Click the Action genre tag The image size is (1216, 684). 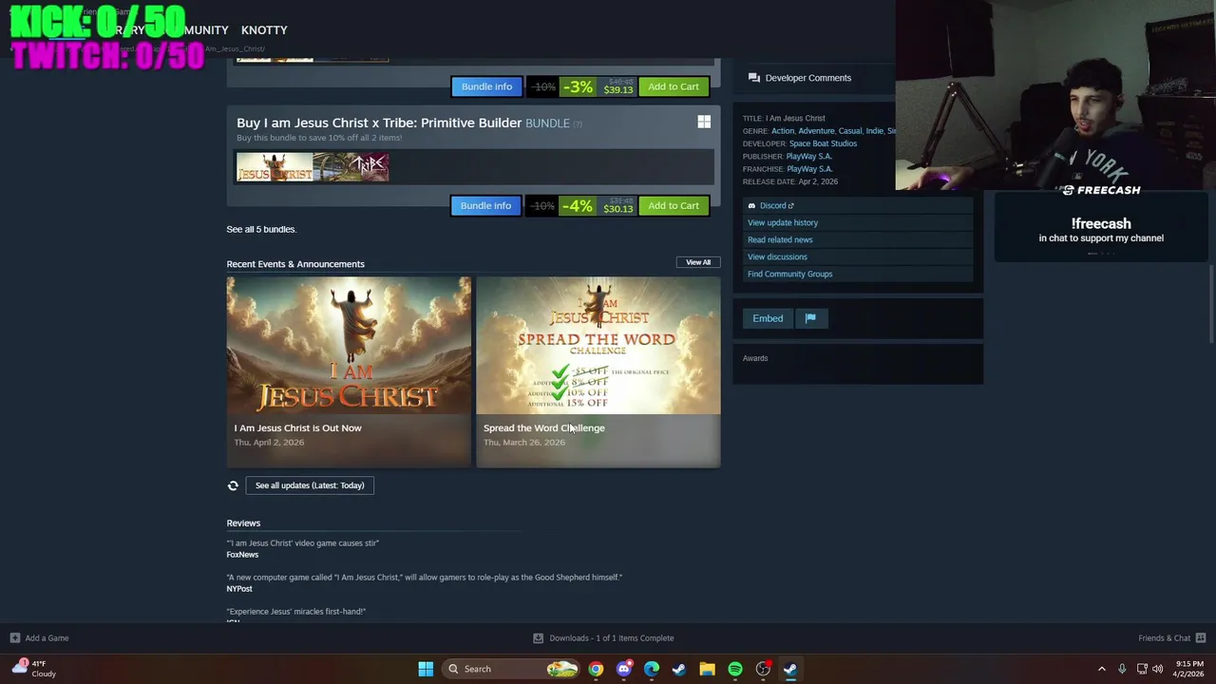783,131
